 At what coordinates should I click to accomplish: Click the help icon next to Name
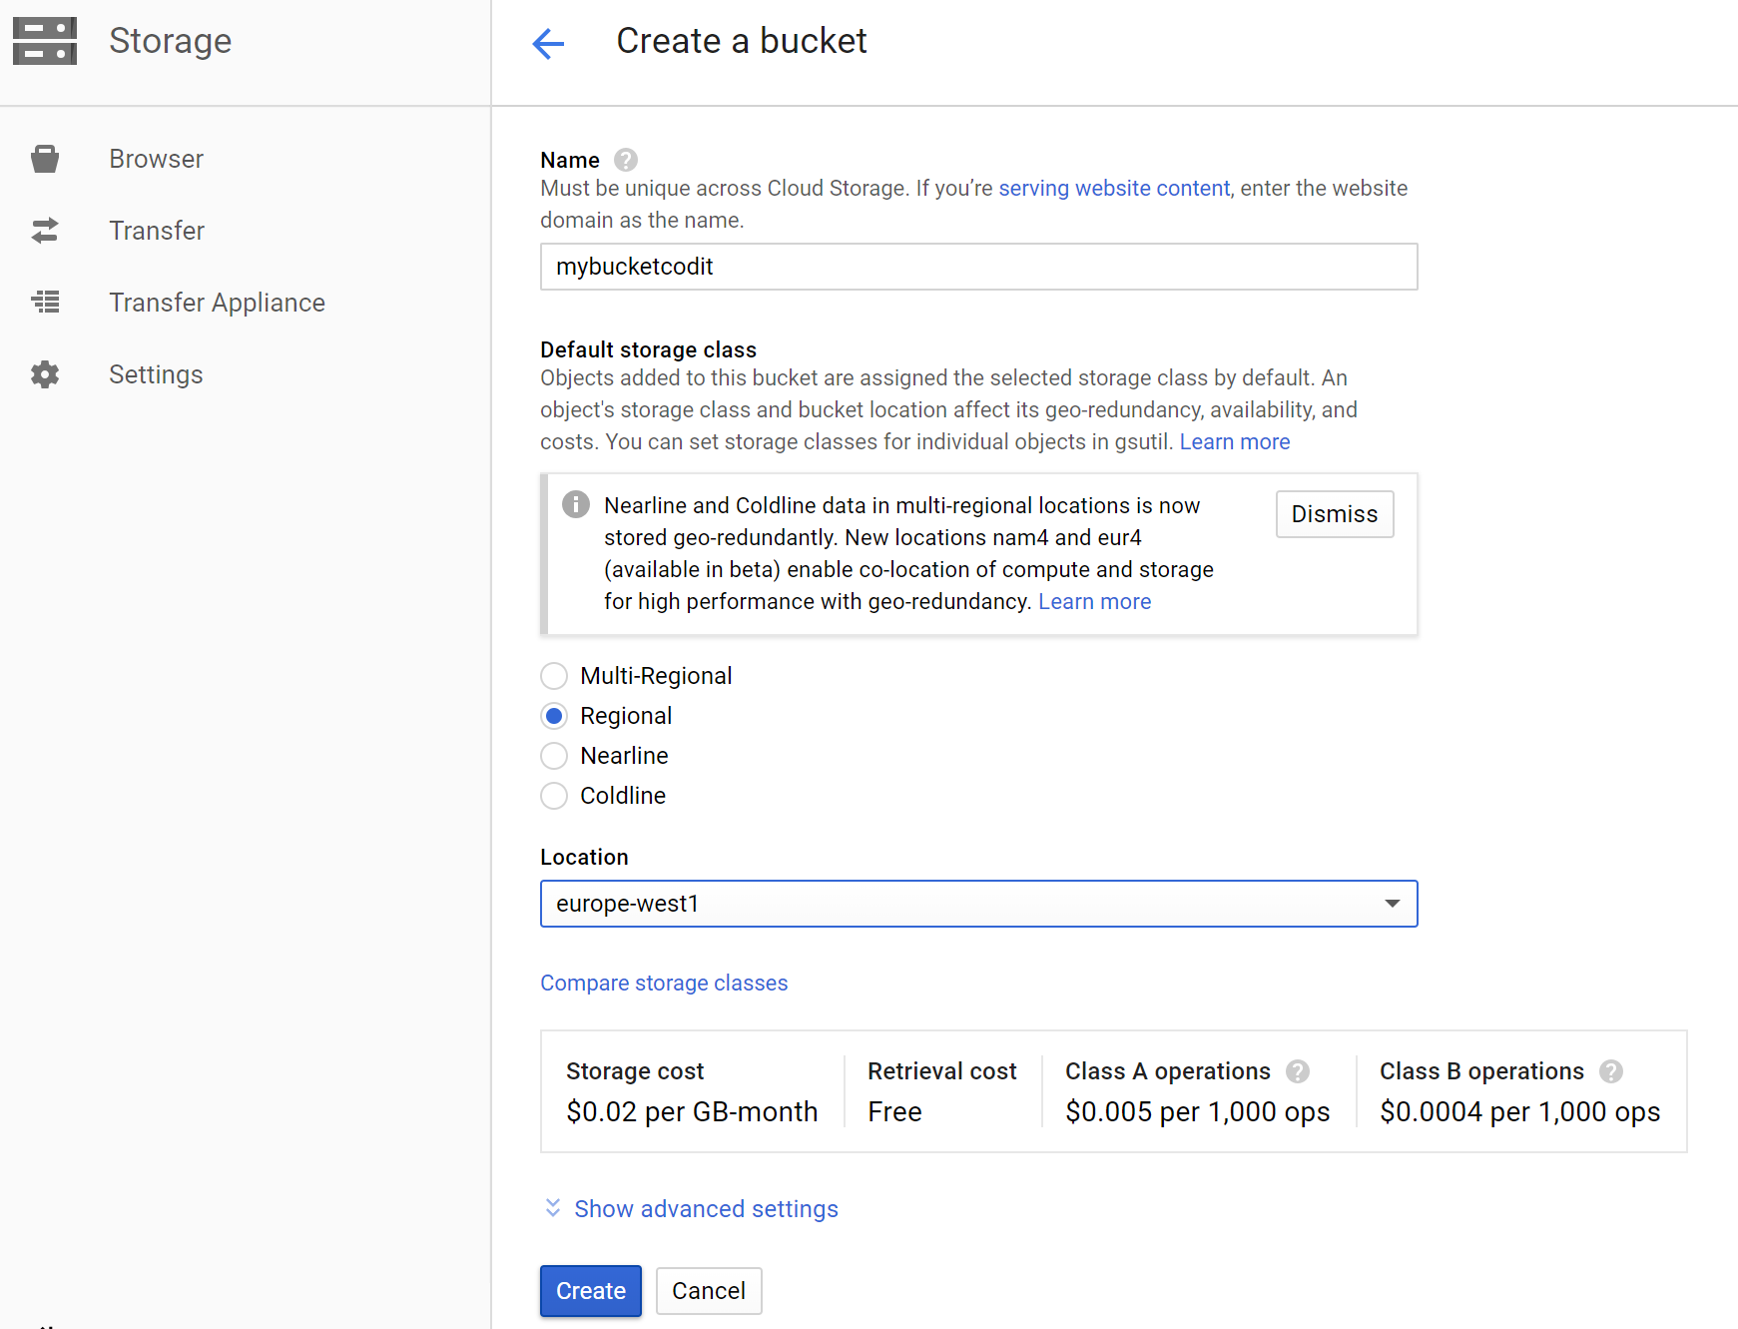click(626, 160)
